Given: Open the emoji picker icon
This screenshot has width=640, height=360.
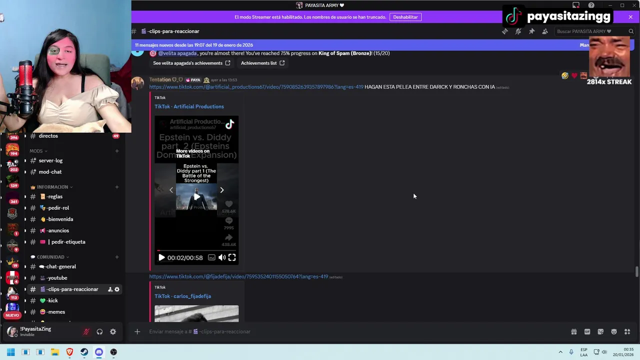Looking at the screenshot, I should click(x=614, y=331).
